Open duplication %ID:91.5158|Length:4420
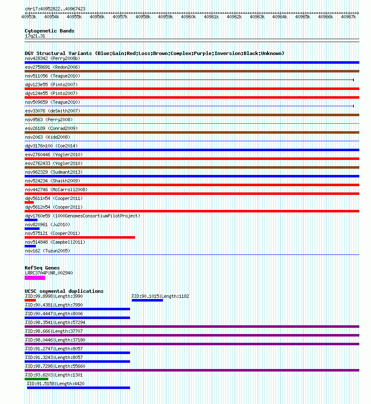 click(x=56, y=384)
